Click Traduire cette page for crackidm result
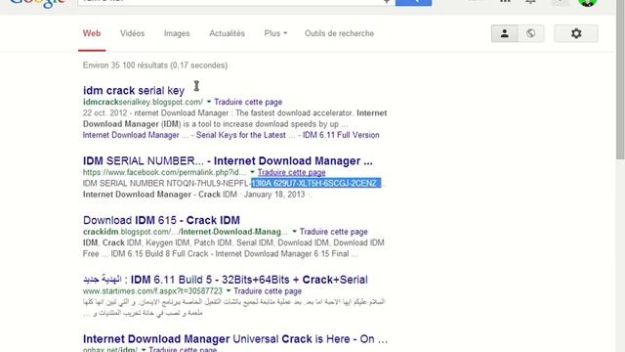 [334, 232]
